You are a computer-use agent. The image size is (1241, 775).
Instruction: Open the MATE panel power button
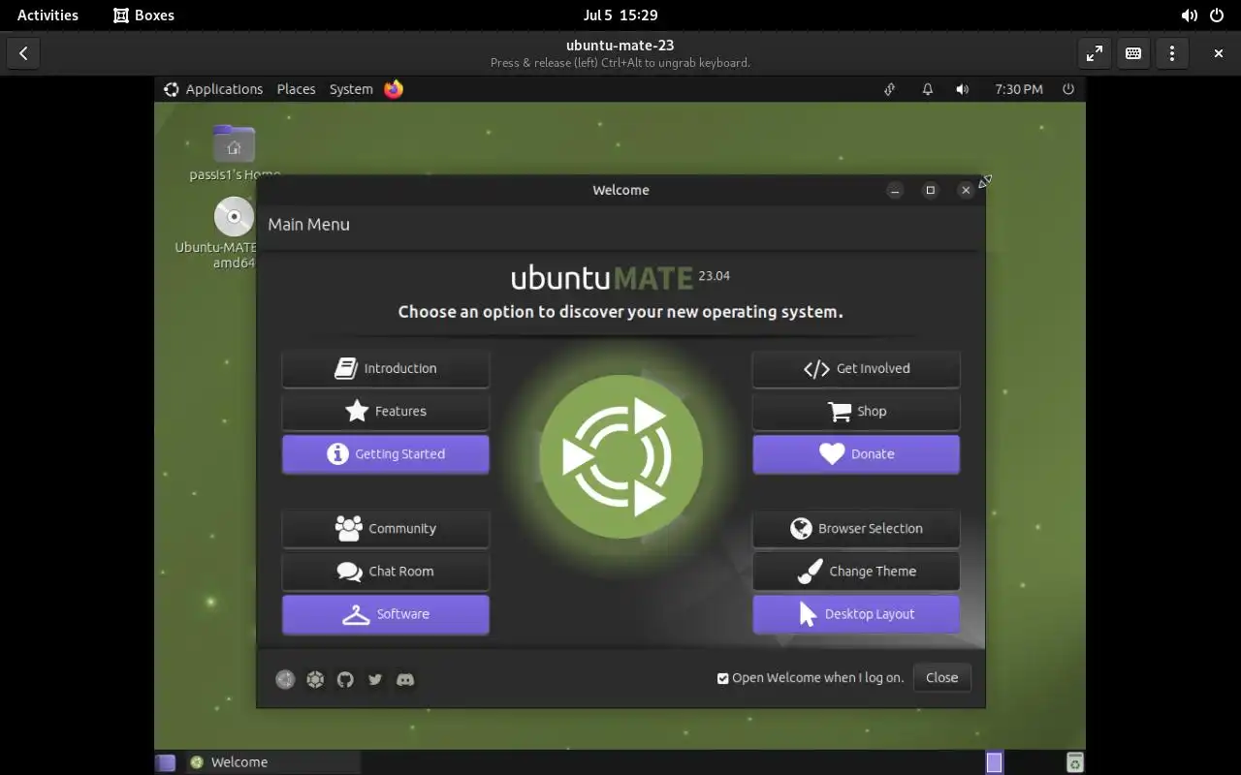[x=1068, y=89]
